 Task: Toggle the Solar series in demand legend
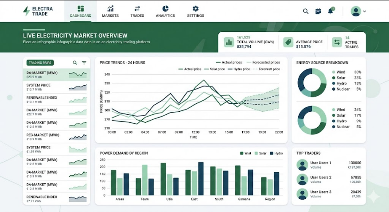261,153
